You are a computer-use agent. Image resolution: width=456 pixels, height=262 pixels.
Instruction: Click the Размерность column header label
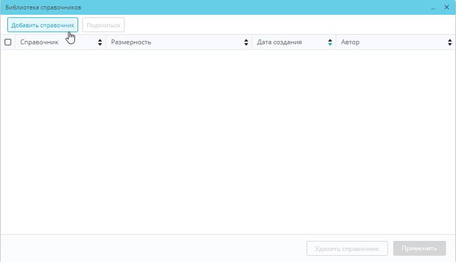point(131,42)
